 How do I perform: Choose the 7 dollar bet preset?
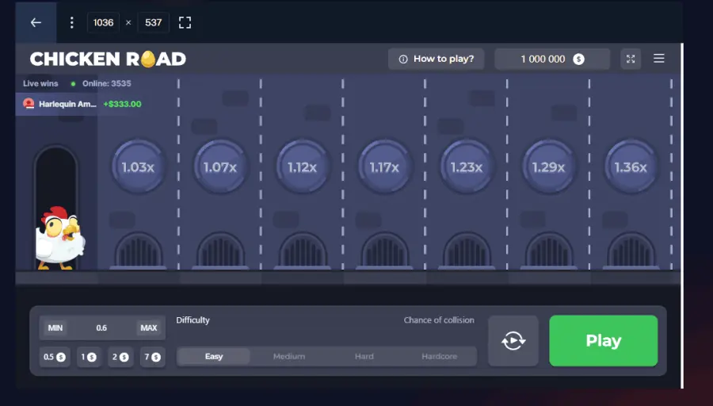click(151, 357)
